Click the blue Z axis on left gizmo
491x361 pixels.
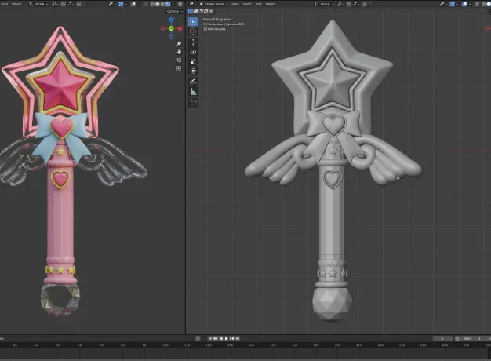(171, 20)
